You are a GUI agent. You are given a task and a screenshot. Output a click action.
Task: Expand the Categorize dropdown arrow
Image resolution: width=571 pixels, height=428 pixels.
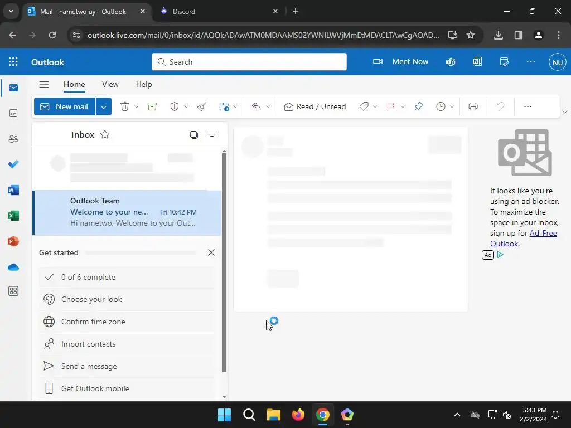(x=375, y=106)
